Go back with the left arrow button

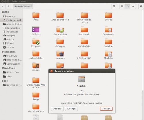coord(3,6)
